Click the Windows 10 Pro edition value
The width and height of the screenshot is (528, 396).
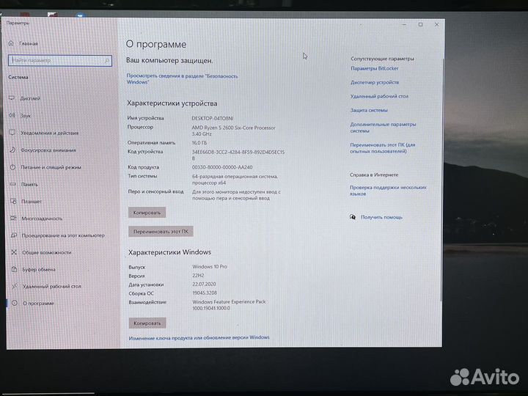coord(210,266)
